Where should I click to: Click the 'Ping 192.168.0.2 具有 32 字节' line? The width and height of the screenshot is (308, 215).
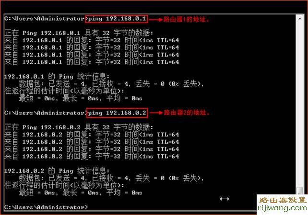79,127
